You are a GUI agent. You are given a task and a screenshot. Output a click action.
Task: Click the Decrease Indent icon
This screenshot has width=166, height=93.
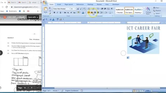pos(102,9)
